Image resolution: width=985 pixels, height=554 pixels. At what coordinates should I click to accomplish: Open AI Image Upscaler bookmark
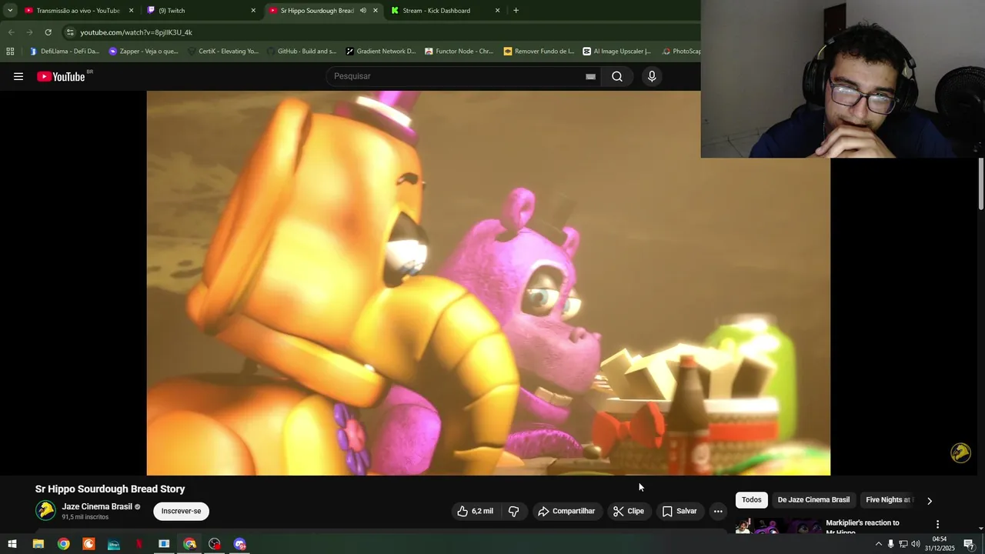616,52
